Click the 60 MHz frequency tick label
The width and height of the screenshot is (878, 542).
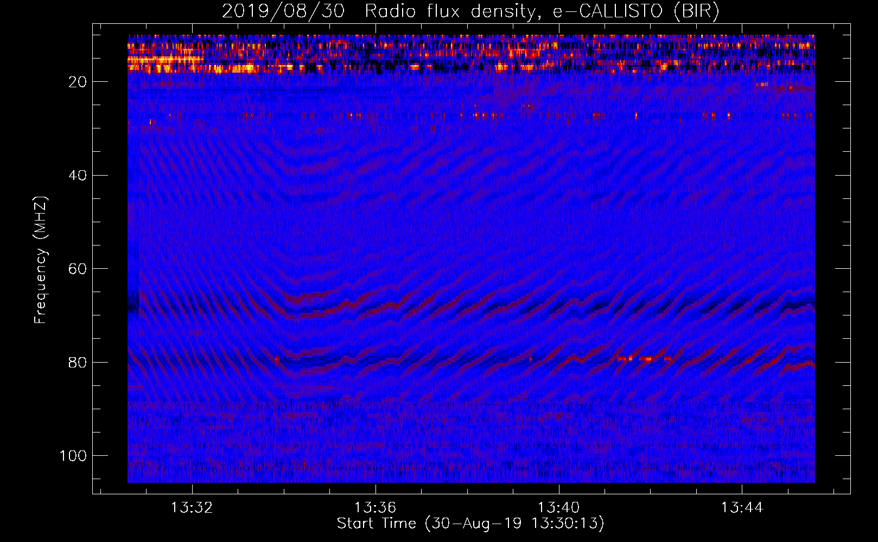coord(78,269)
